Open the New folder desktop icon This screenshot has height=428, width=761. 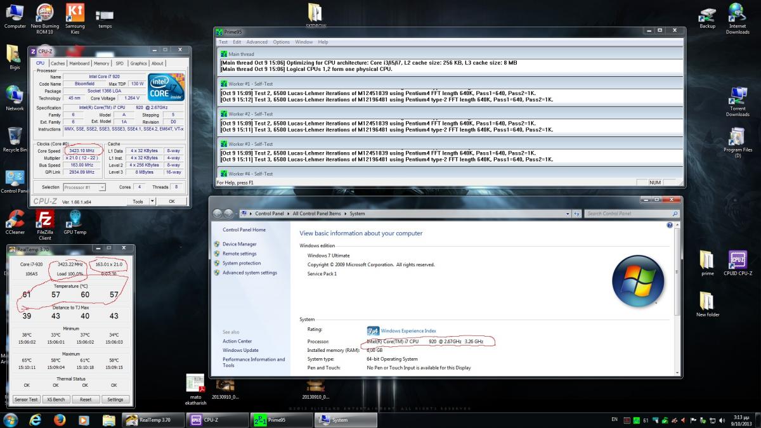coord(707,304)
